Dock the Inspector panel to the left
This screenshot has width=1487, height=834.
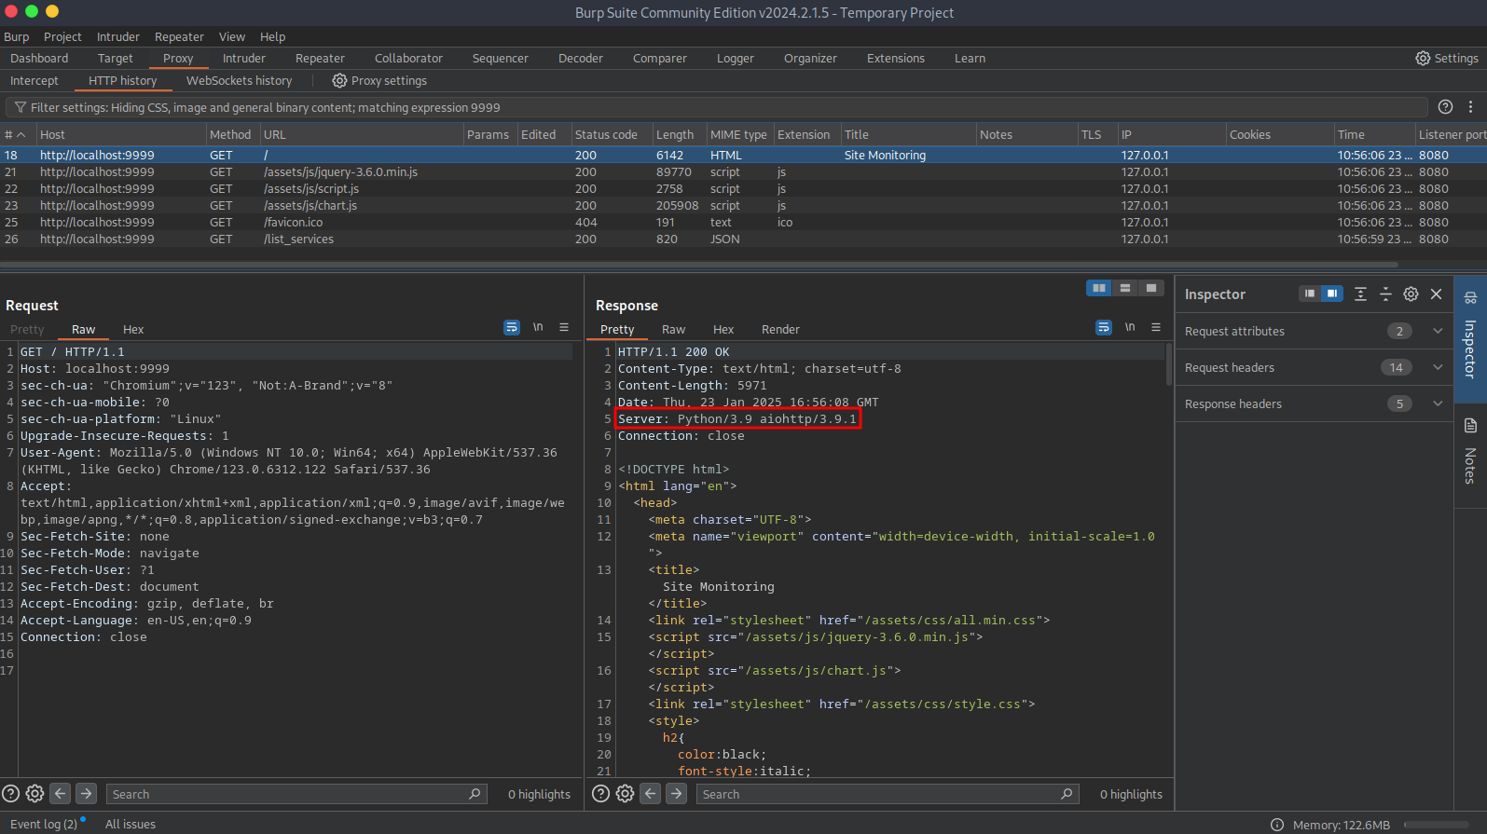[x=1310, y=294]
